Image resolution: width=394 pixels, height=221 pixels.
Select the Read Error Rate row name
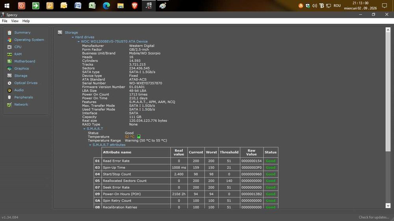tap(116, 161)
